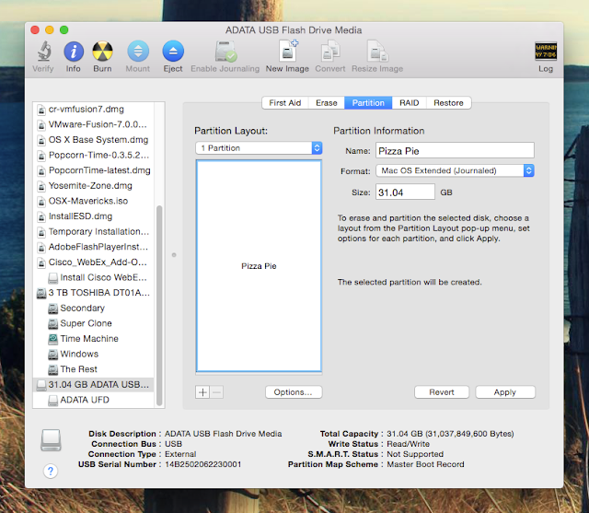
Task: Click the add partition plus button
Action: coord(202,392)
